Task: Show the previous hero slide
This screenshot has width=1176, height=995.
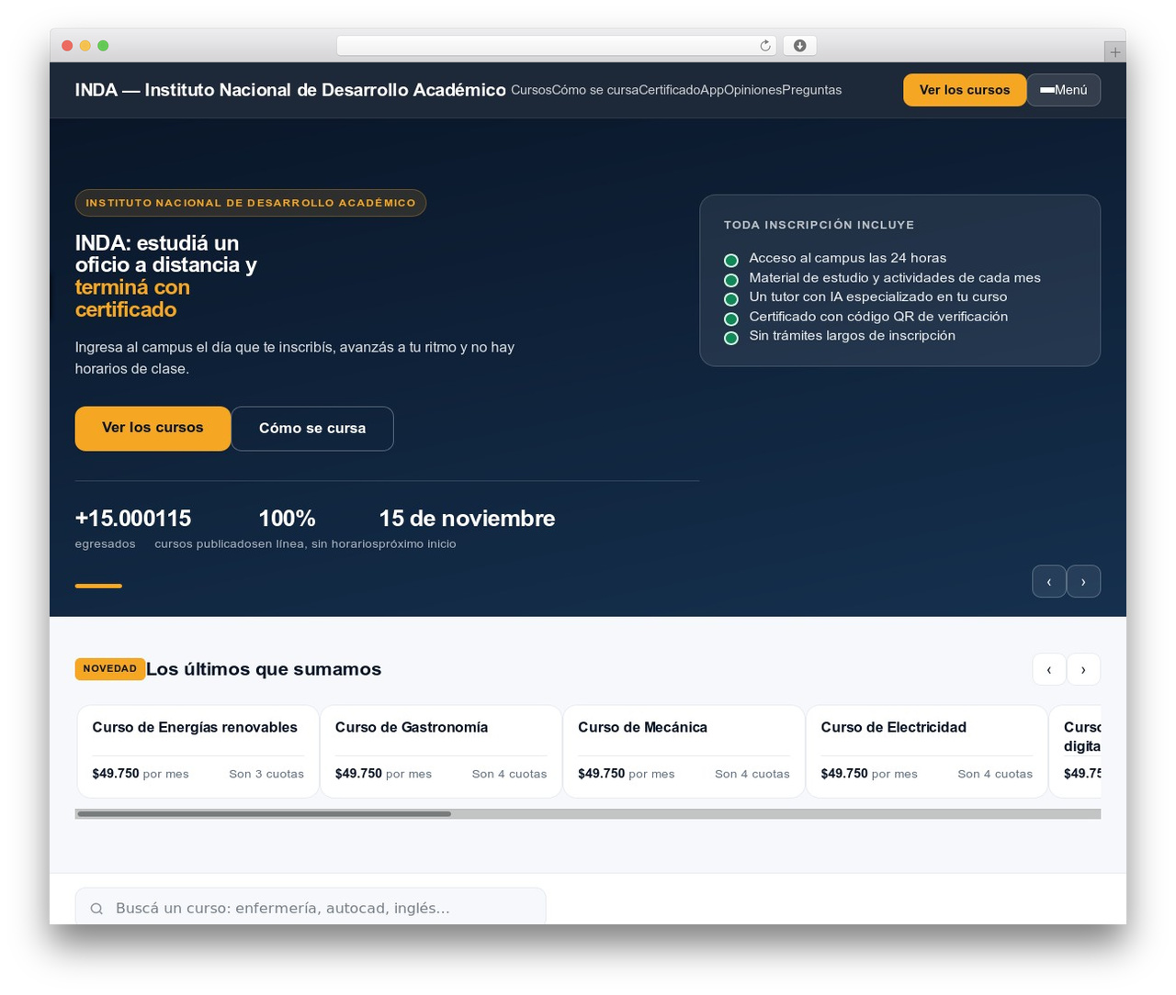Action: [x=1049, y=581]
